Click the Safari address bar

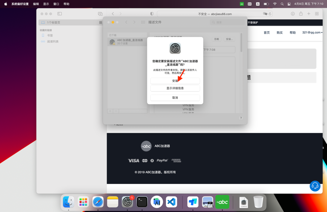pos(215,14)
